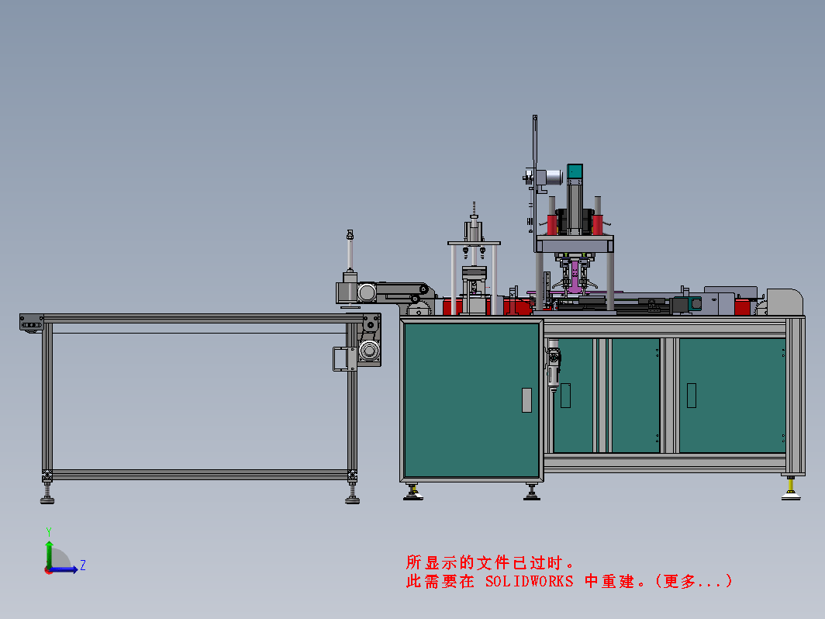Click the conveyor frame top rail
Screen dimensions: 825x619
click(202, 319)
